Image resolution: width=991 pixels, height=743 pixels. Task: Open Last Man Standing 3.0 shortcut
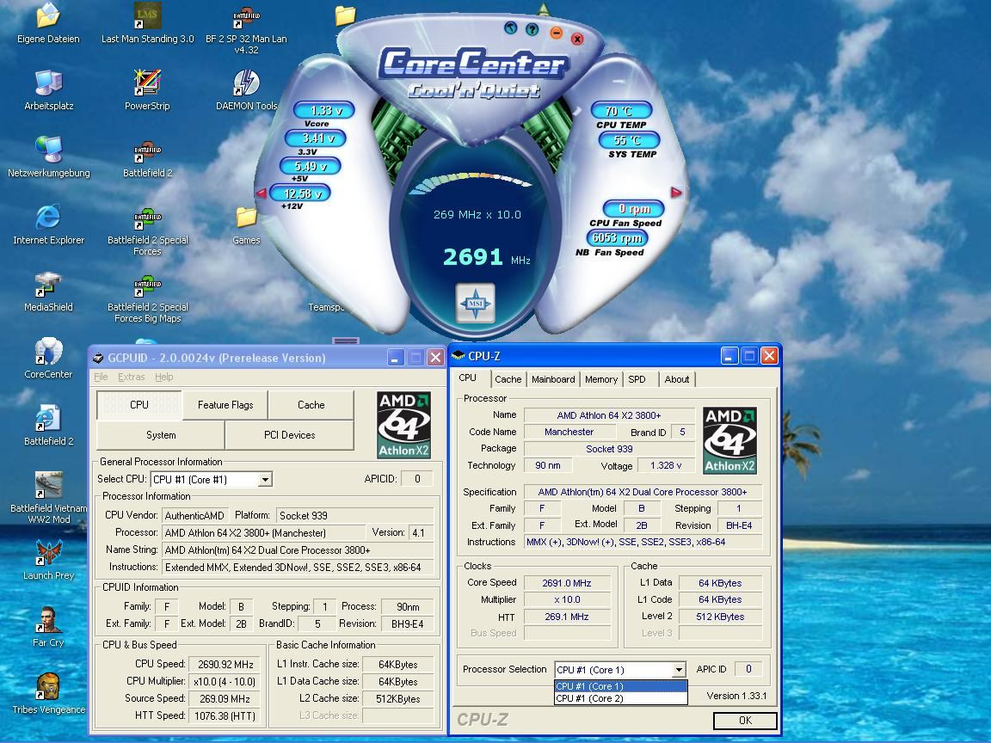(147, 24)
